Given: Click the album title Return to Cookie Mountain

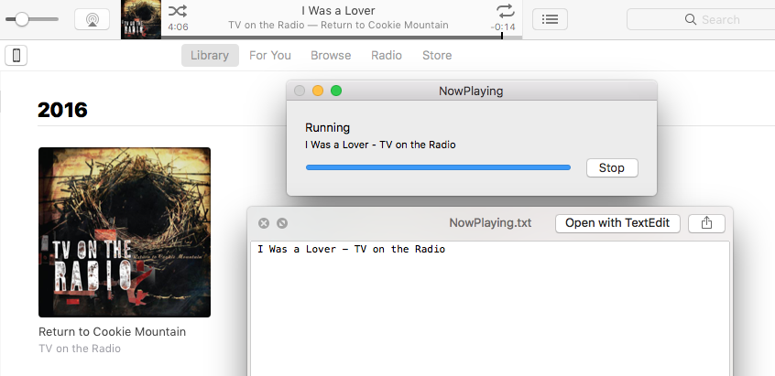Looking at the screenshot, I should 112,331.
